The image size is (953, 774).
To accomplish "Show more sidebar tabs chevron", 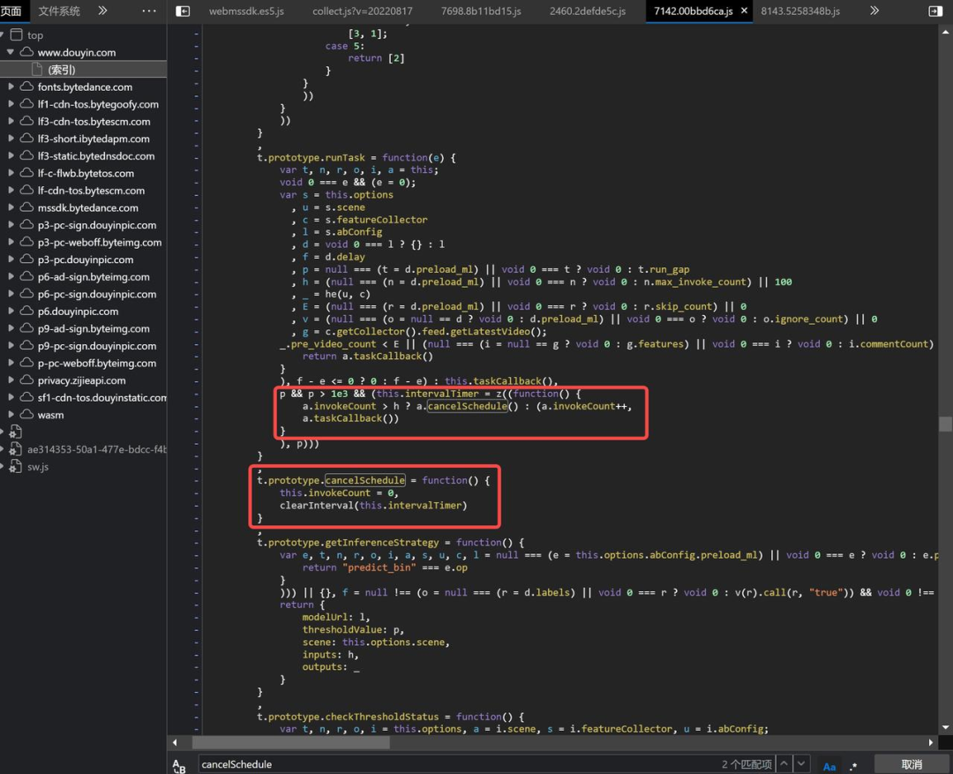I will point(102,11).
